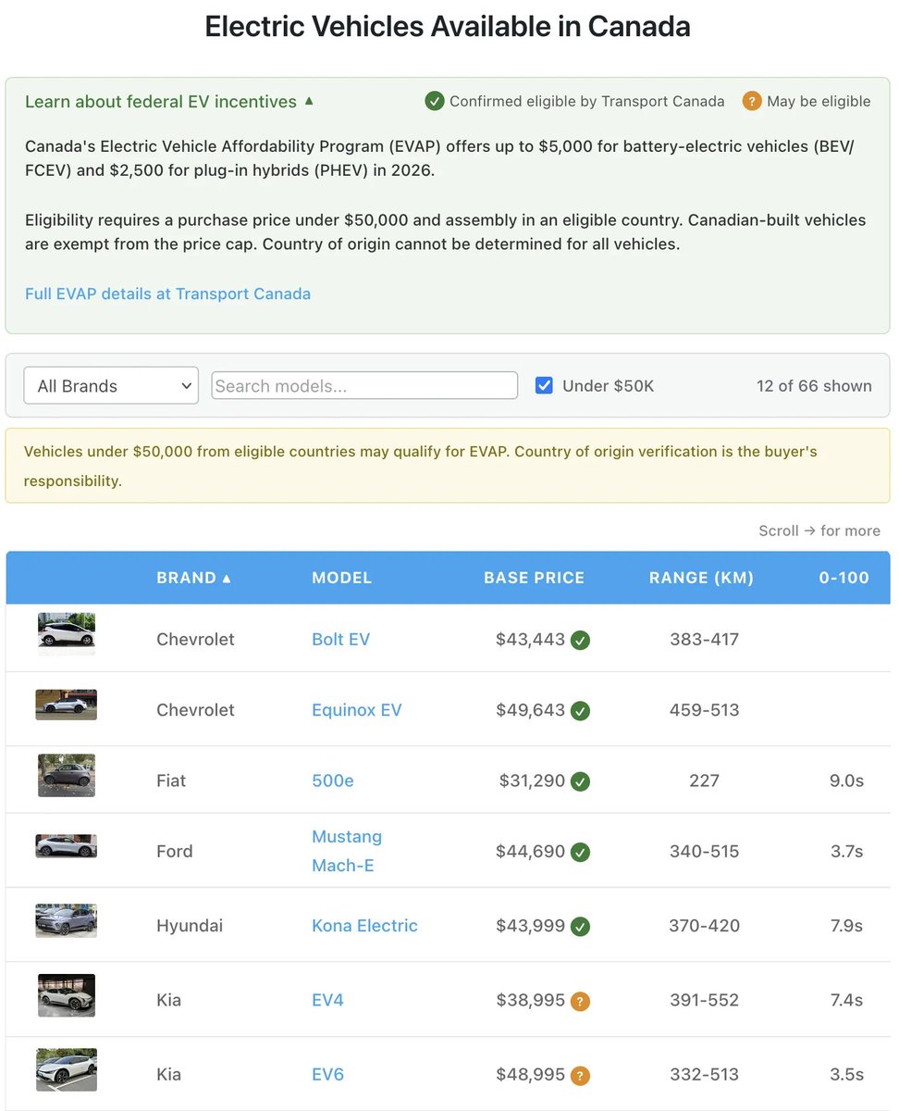899x1111 pixels.
Task: Click the 3.5s acceleration value
Action: click(846, 1075)
